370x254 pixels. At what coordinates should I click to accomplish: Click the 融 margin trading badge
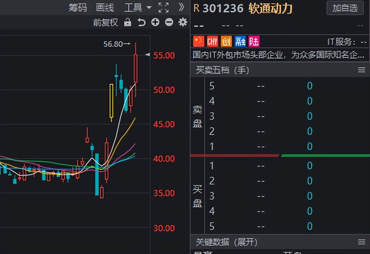coord(240,41)
